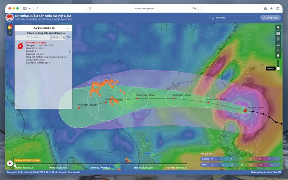This screenshot has height=180, width=288.
Task: Collapse the Sự kiện thiên tai panel
Action: [x=68, y=28]
